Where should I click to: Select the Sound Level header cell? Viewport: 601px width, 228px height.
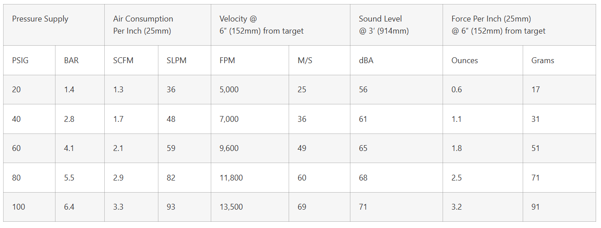pyautogui.click(x=384, y=25)
